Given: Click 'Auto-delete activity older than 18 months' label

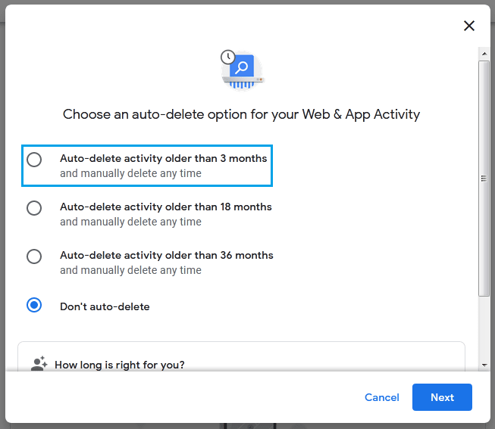Looking at the screenshot, I should coord(165,207).
